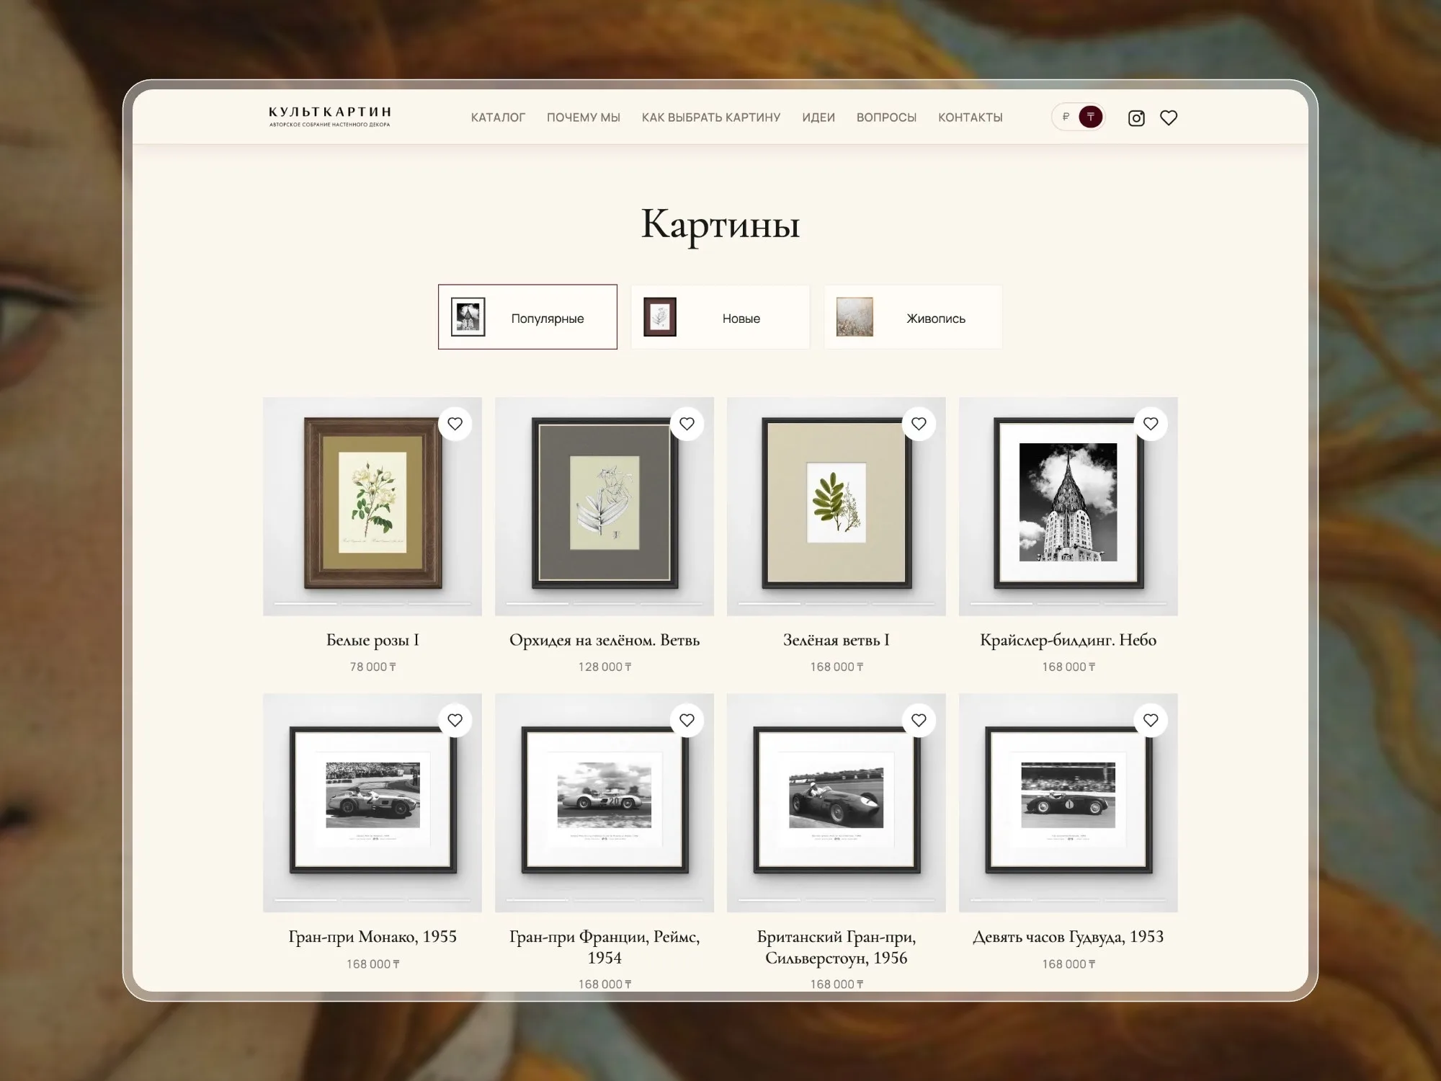Switch currency to tenge toggle

[1090, 117]
